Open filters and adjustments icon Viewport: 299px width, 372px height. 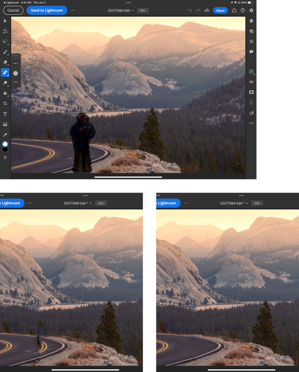[251, 113]
